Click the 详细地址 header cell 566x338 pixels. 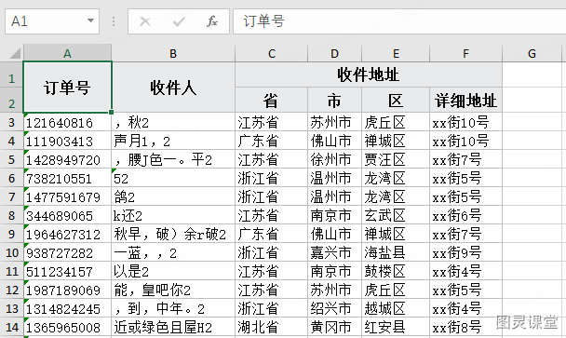(465, 100)
